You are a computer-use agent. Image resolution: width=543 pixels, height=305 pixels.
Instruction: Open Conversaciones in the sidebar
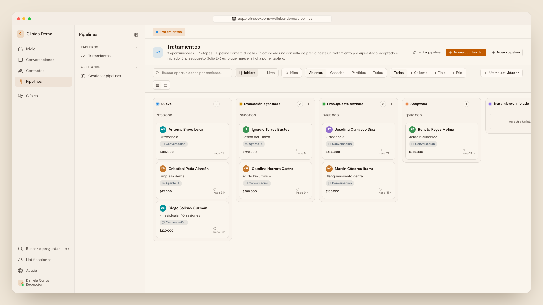point(43,60)
